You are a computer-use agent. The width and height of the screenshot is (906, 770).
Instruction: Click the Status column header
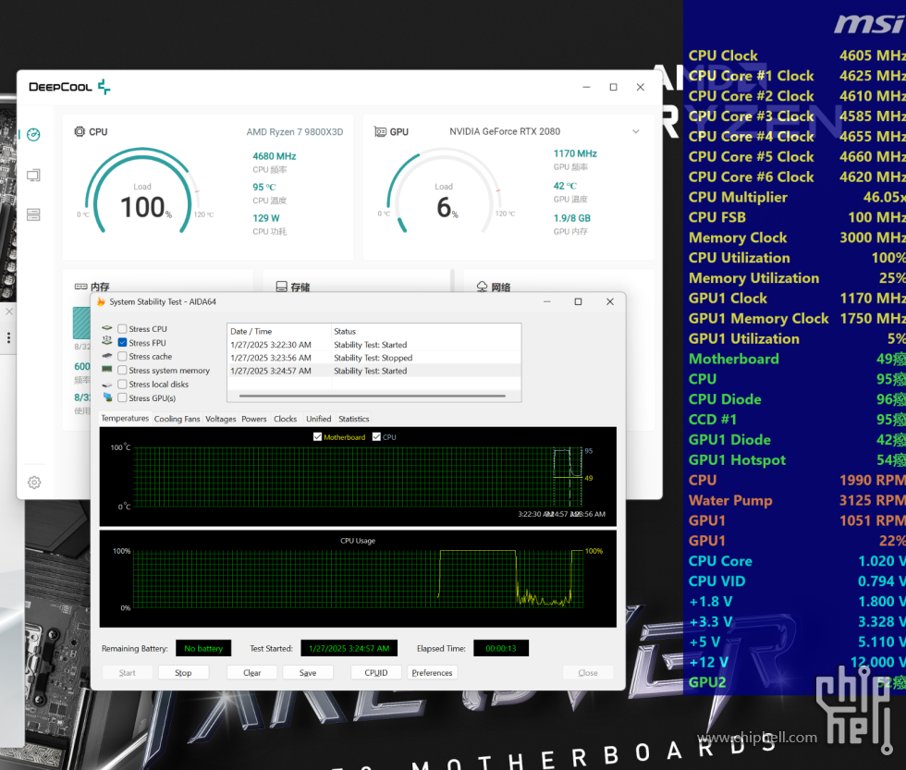[426, 331]
